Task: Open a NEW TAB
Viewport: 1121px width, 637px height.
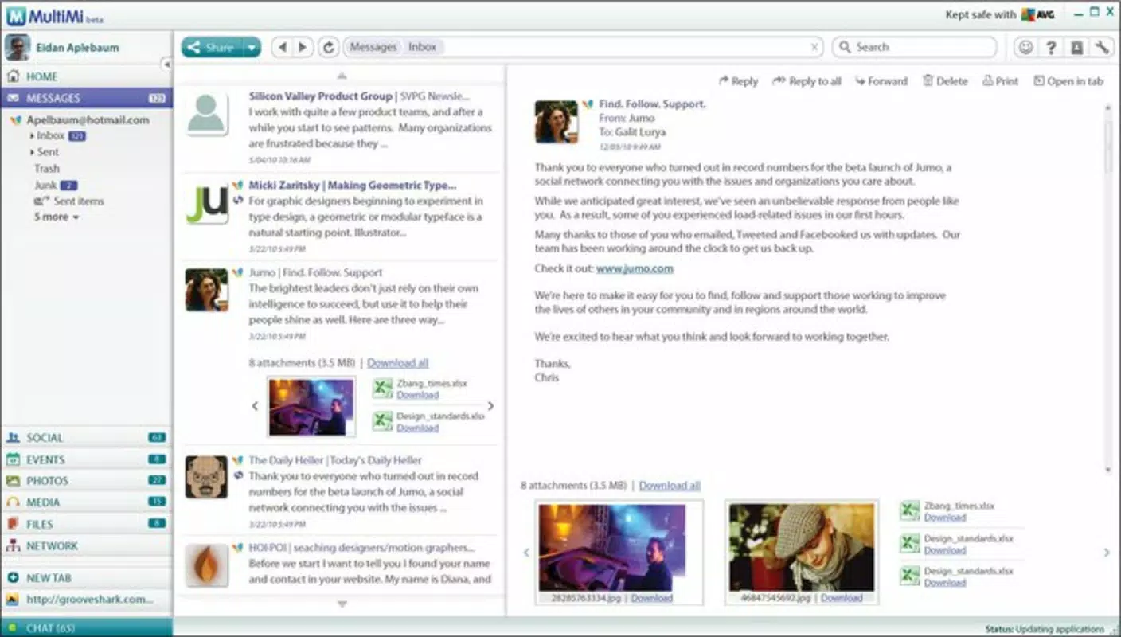Action: click(x=86, y=577)
